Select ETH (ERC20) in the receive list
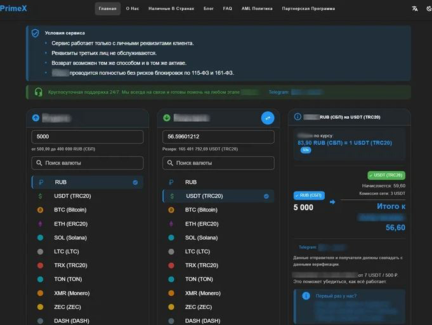Screen dimensions: 432x325 [x=199, y=224]
